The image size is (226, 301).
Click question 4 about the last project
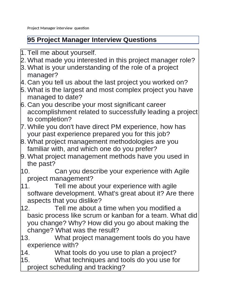107,82
